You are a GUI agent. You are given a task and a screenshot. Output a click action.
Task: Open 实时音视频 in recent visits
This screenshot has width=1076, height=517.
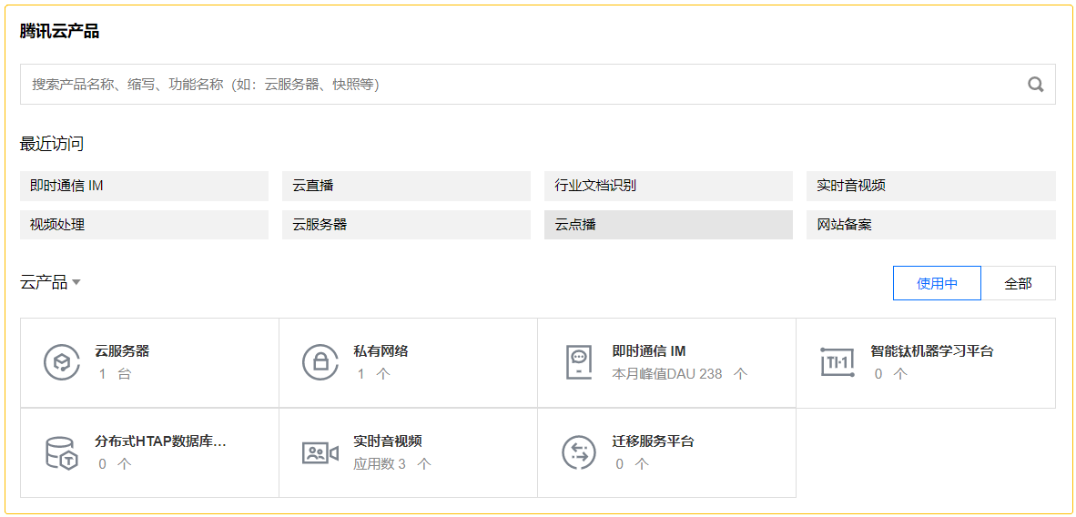tap(931, 186)
